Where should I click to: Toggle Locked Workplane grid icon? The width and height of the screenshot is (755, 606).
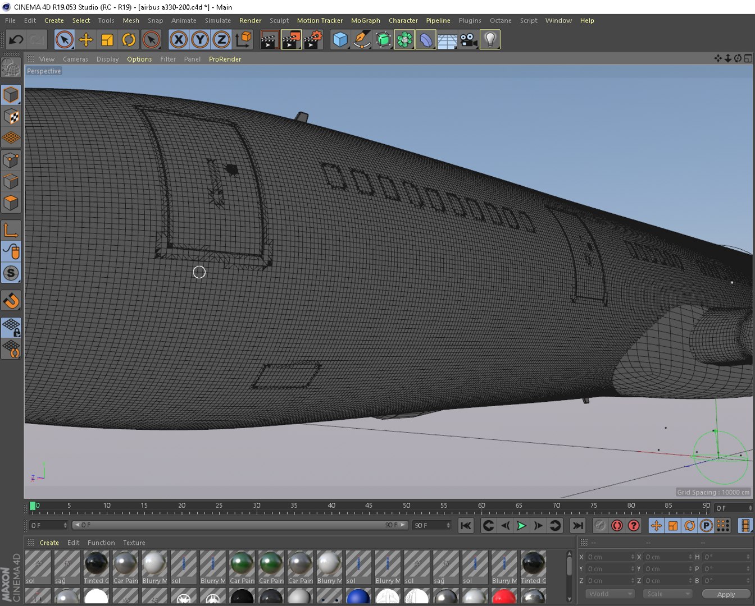click(x=11, y=328)
